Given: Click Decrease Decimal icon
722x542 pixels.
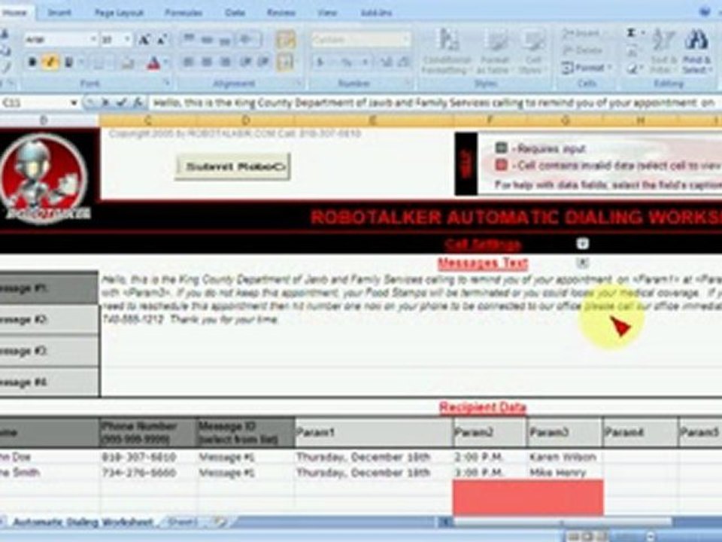Looking at the screenshot, I should (x=403, y=62).
